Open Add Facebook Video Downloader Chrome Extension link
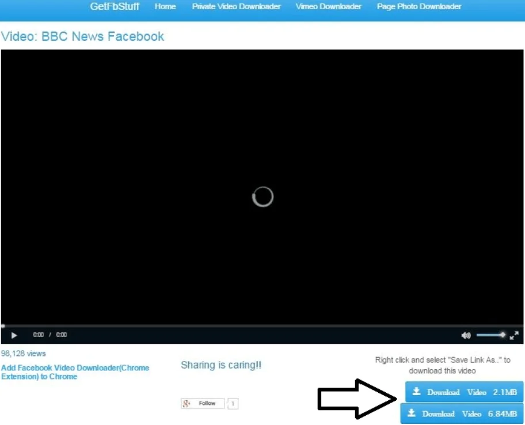 [x=75, y=372]
